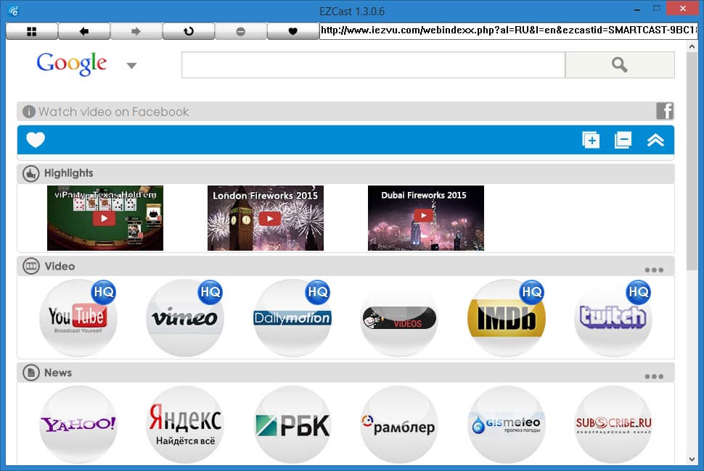Click the magnifier search button
Image resolution: width=704 pixels, height=471 pixels.
(x=620, y=65)
